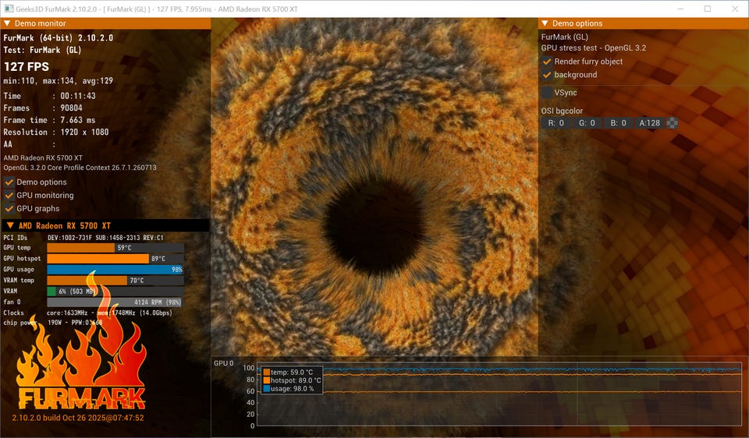Screen dimensions: 749x438
Task: Click the B: 0 bgcolor field
Action: pos(618,123)
